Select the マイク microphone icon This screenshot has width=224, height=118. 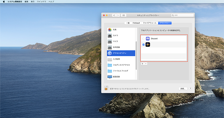[x=110, y=41]
